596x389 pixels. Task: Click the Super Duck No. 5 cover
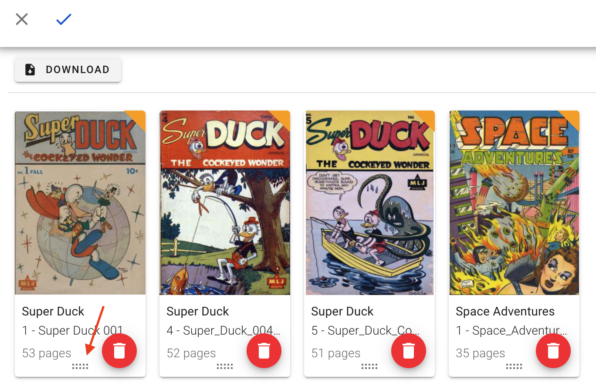pos(369,203)
